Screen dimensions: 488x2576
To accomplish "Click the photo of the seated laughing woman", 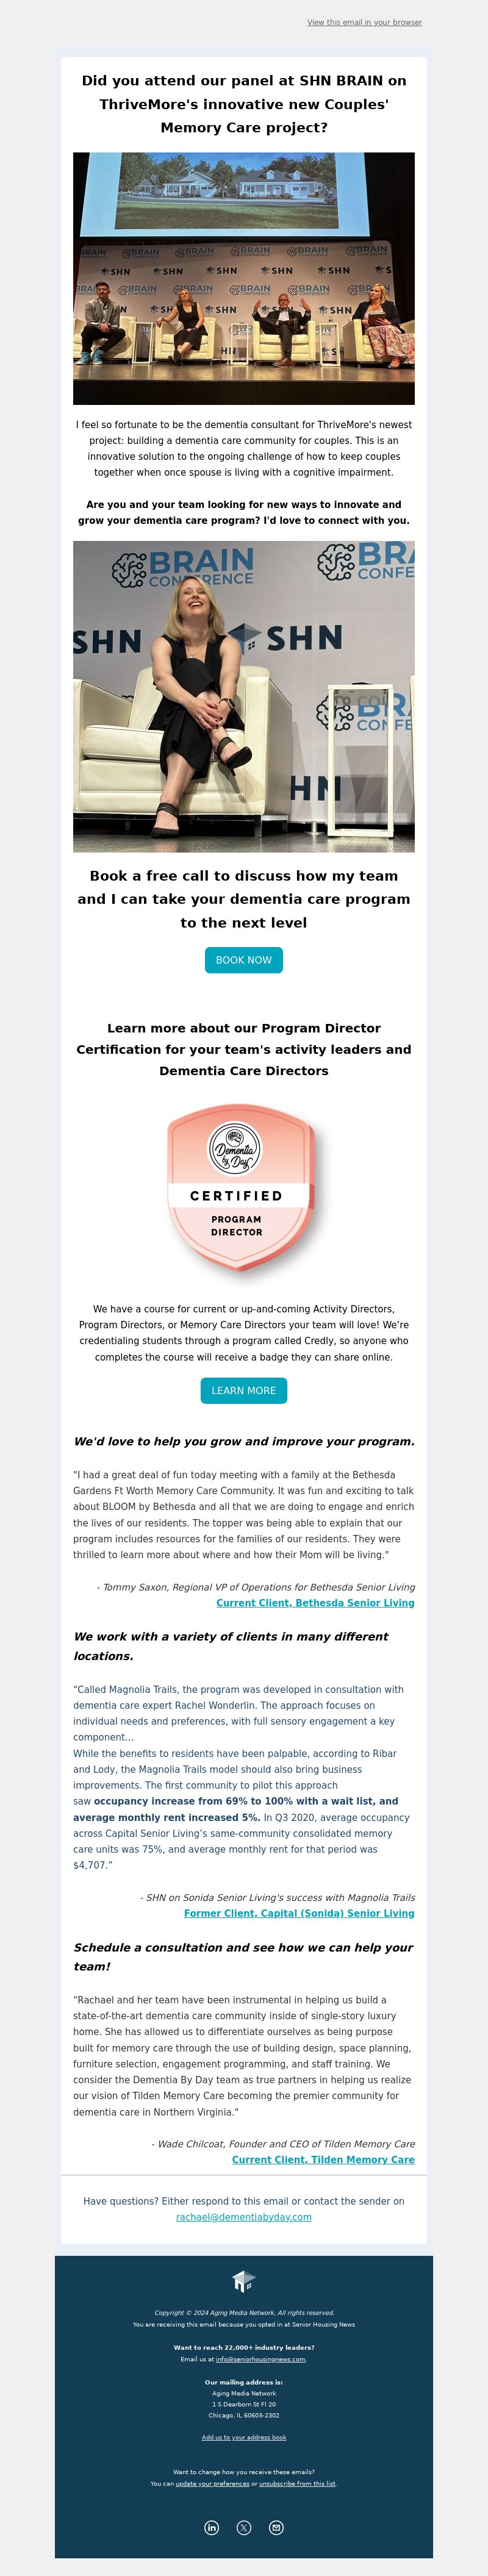I will [x=244, y=696].
